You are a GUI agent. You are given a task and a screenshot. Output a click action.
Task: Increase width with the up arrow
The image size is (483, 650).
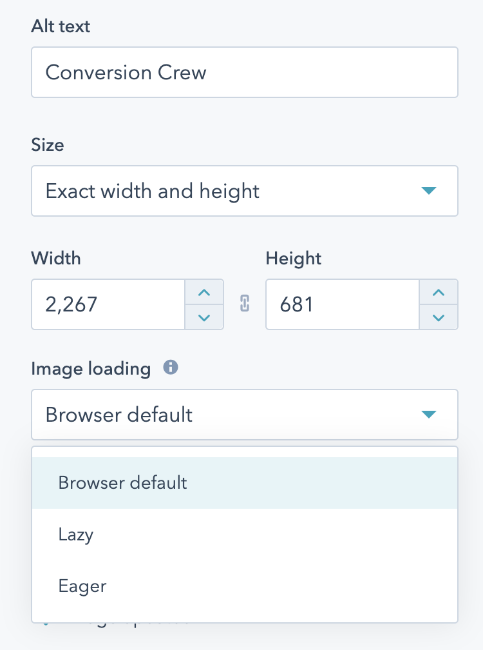(x=204, y=293)
